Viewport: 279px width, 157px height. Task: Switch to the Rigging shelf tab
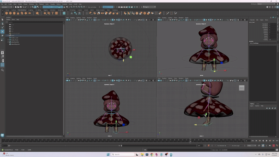coord(45,10)
